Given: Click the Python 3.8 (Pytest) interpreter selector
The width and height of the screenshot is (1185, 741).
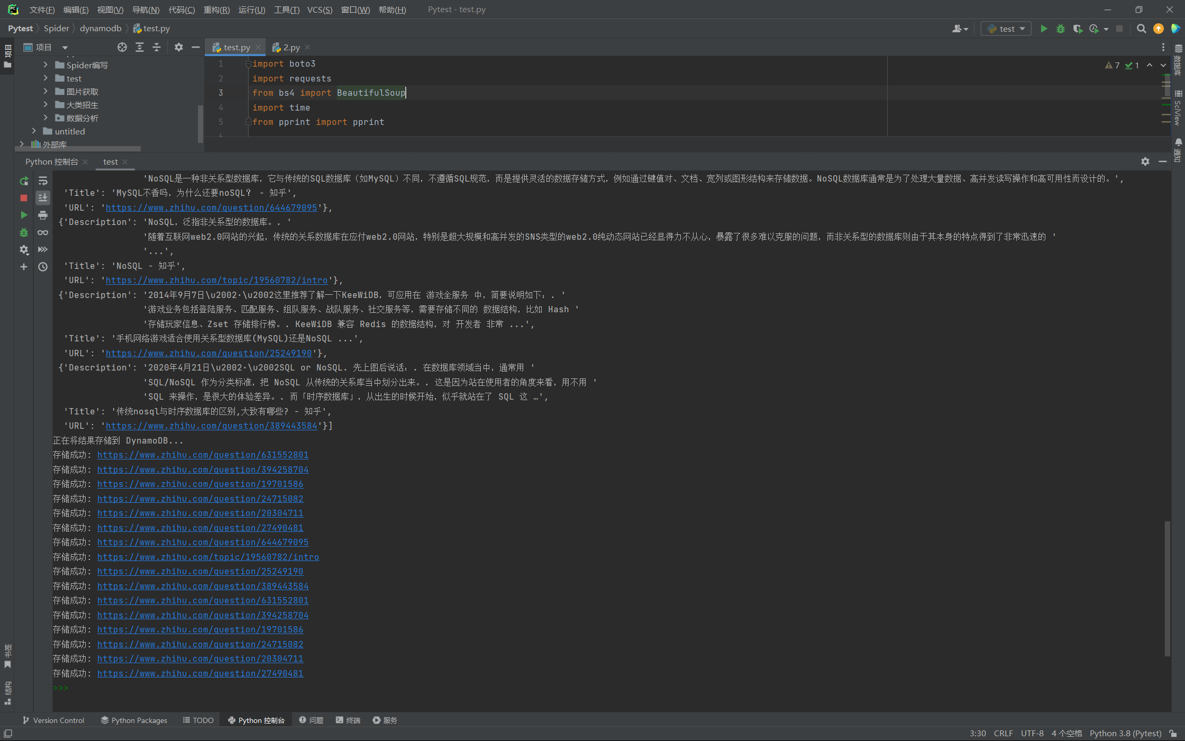Looking at the screenshot, I should [1125, 734].
